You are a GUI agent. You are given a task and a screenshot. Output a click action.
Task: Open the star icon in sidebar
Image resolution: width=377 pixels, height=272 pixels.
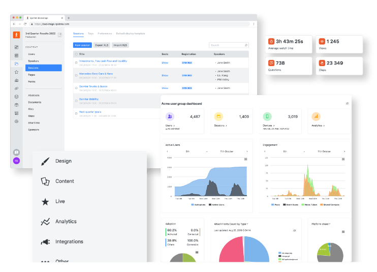(x=16, y=72)
